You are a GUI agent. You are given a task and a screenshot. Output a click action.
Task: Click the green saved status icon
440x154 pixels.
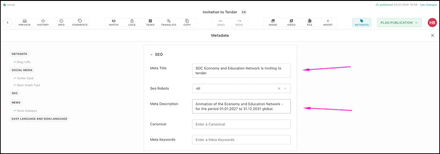[4, 5]
